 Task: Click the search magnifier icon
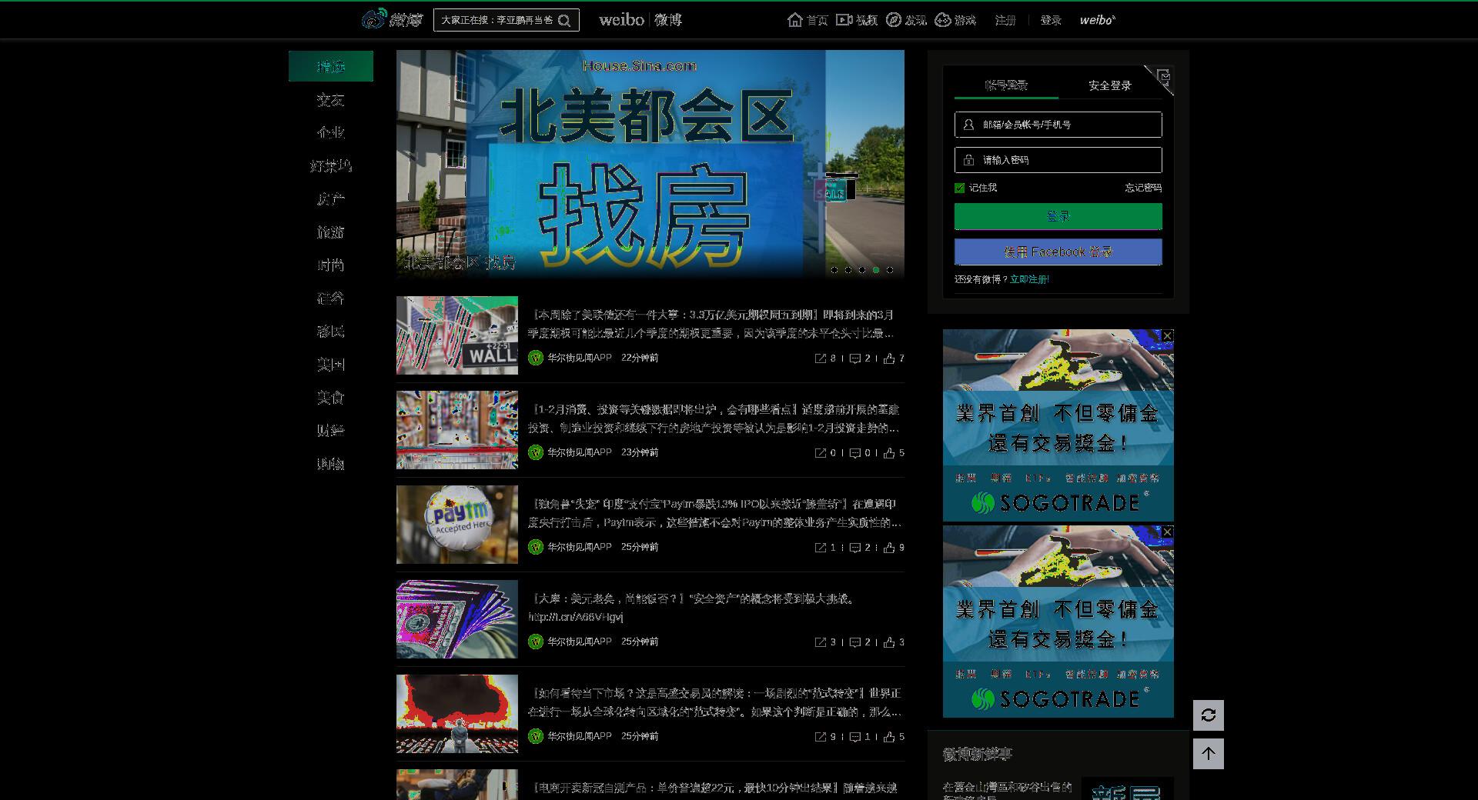(x=564, y=21)
